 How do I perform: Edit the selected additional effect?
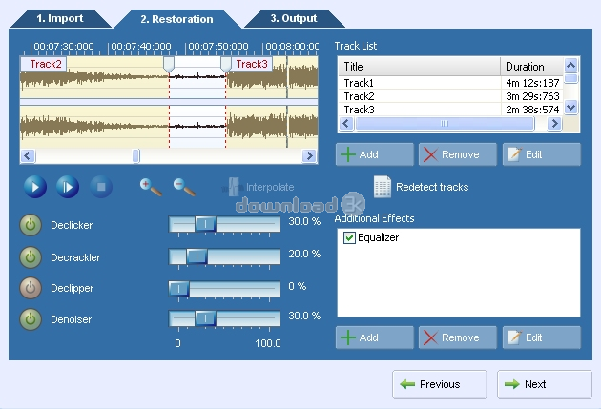pos(542,337)
